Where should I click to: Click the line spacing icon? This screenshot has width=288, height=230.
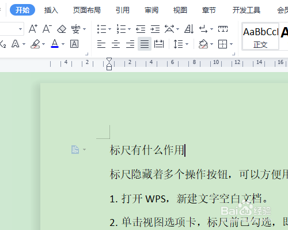point(178,44)
